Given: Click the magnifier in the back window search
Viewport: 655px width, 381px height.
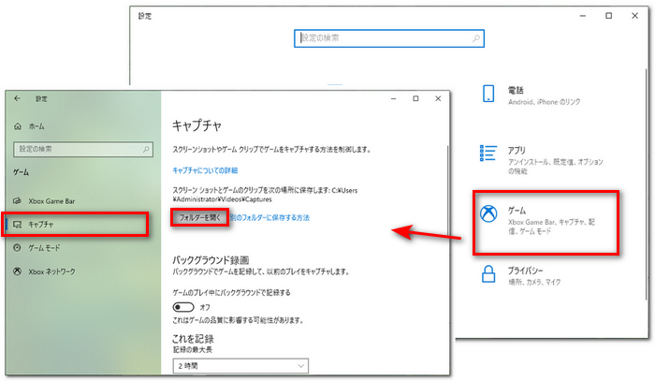Looking at the screenshot, I should 475,38.
